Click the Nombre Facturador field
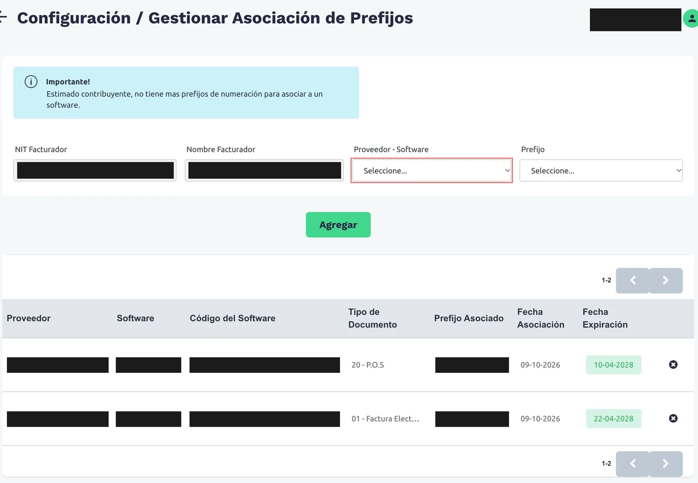 [264, 170]
